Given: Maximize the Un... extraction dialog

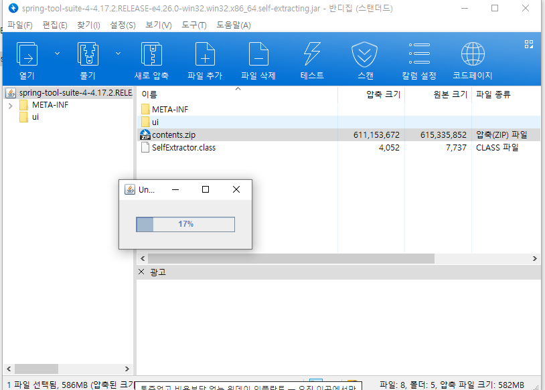Looking at the screenshot, I should [206, 189].
